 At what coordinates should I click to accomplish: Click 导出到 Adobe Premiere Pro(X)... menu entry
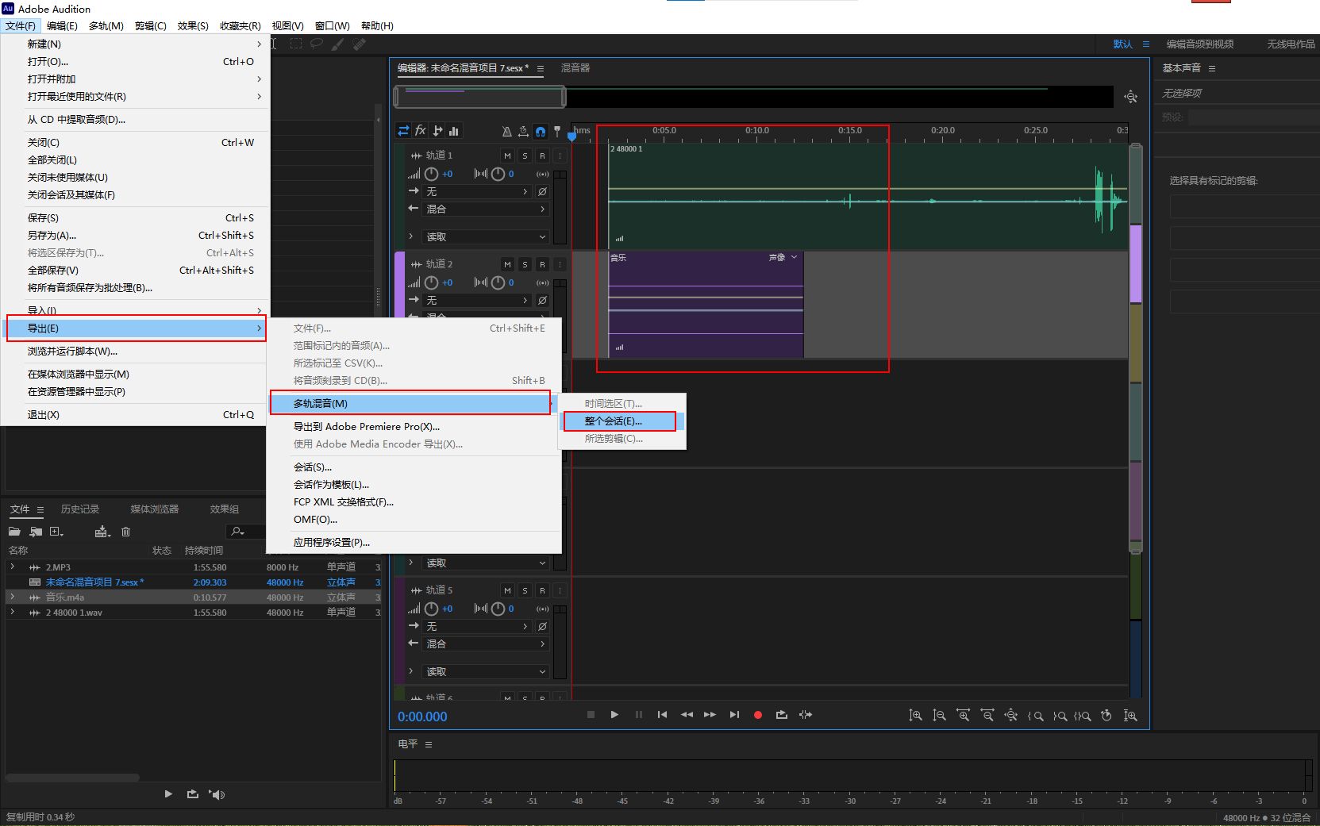[x=367, y=426]
